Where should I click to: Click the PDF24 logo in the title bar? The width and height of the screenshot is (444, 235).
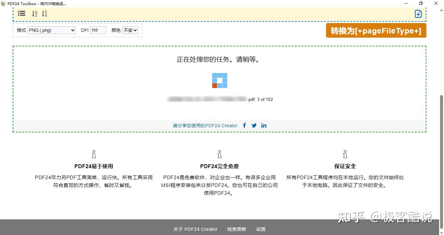pyautogui.click(x=3, y=4)
